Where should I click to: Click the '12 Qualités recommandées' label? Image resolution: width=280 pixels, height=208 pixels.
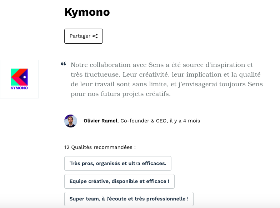click(x=100, y=147)
